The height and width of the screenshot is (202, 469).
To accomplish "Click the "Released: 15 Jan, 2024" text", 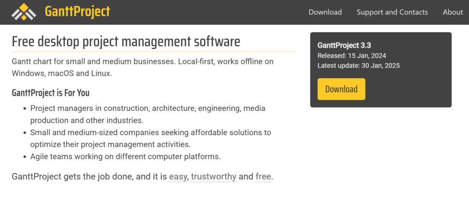I will point(352,56).
